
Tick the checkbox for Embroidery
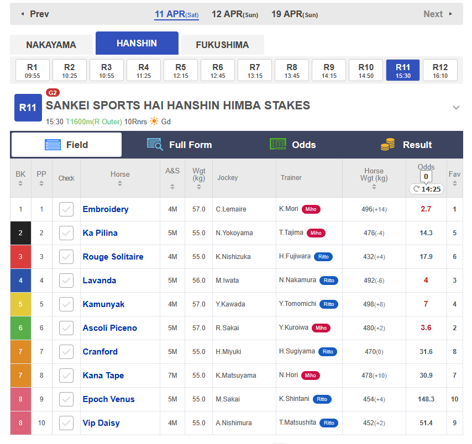tap(66, 209)
